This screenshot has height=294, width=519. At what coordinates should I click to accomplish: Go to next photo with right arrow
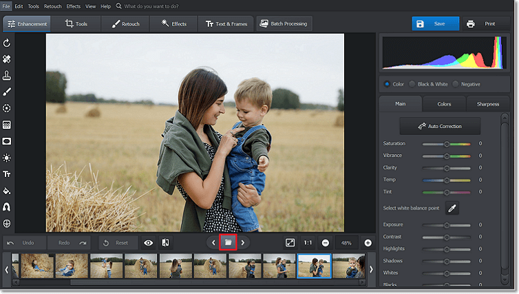(x=243, y=242)
